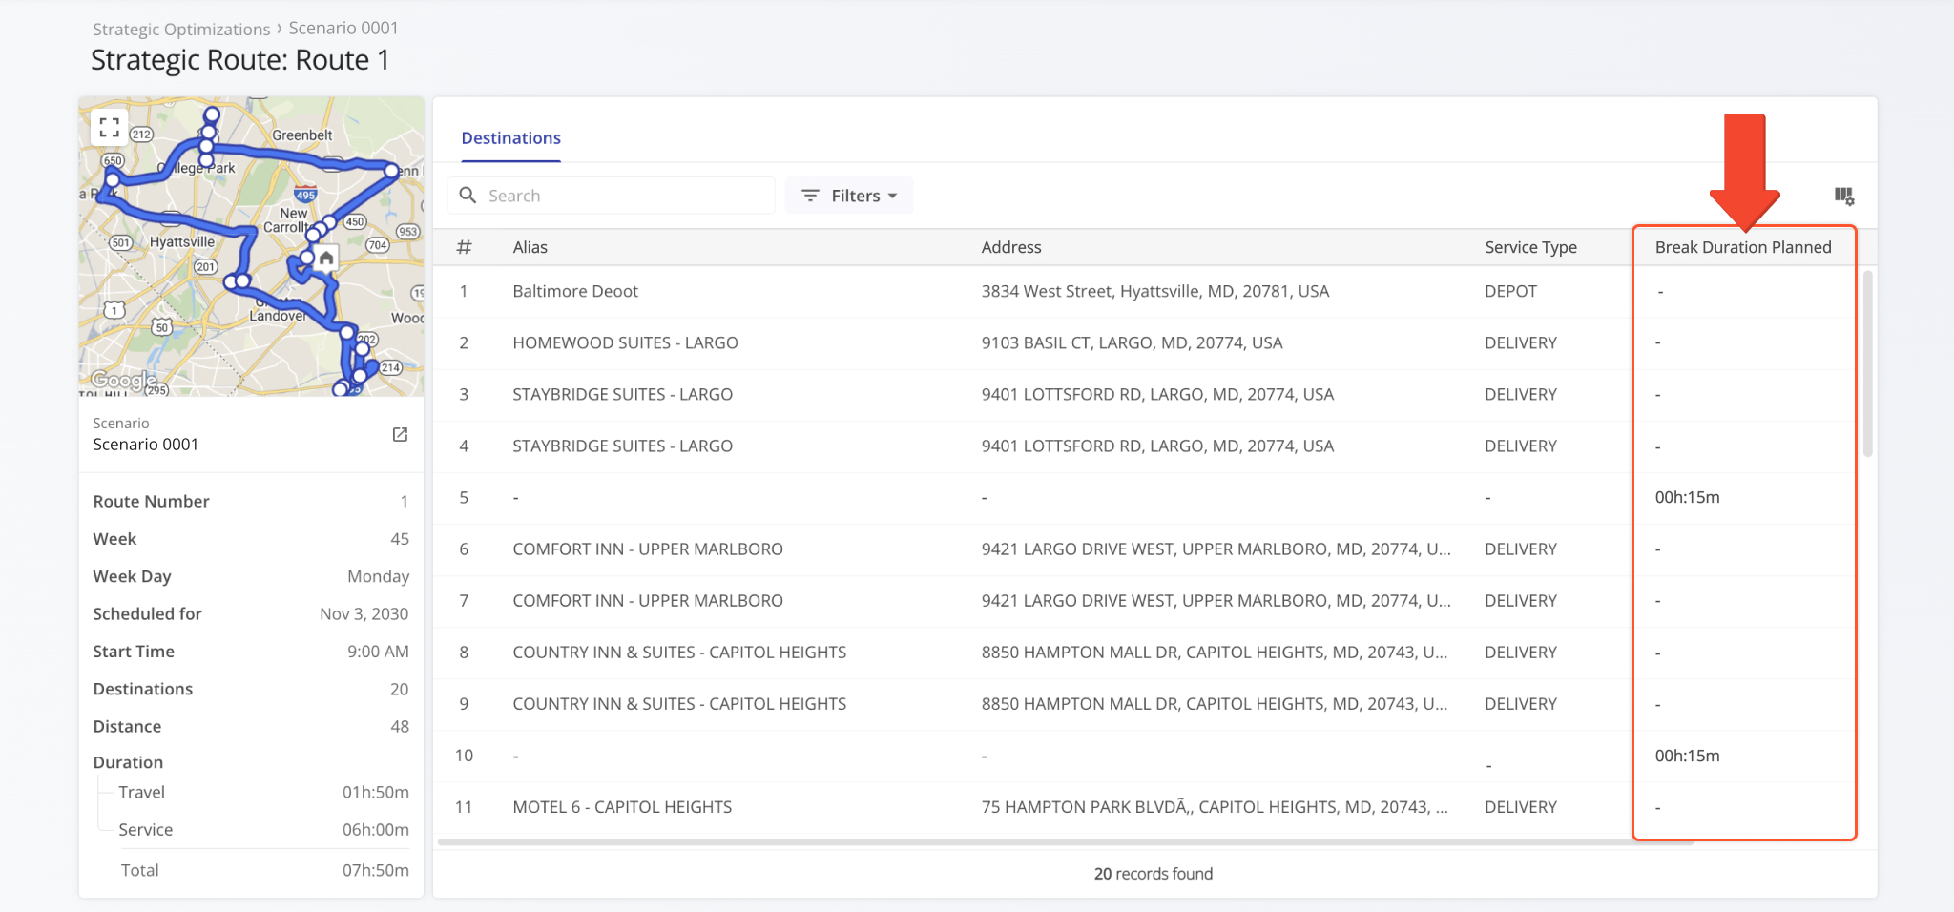Sort by the Alias column header
Viewport: 1954px width, 912px height.
click(530, 247)
